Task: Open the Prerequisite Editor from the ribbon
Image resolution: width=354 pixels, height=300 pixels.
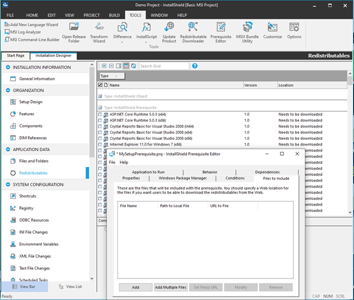Action: (221, 32)
